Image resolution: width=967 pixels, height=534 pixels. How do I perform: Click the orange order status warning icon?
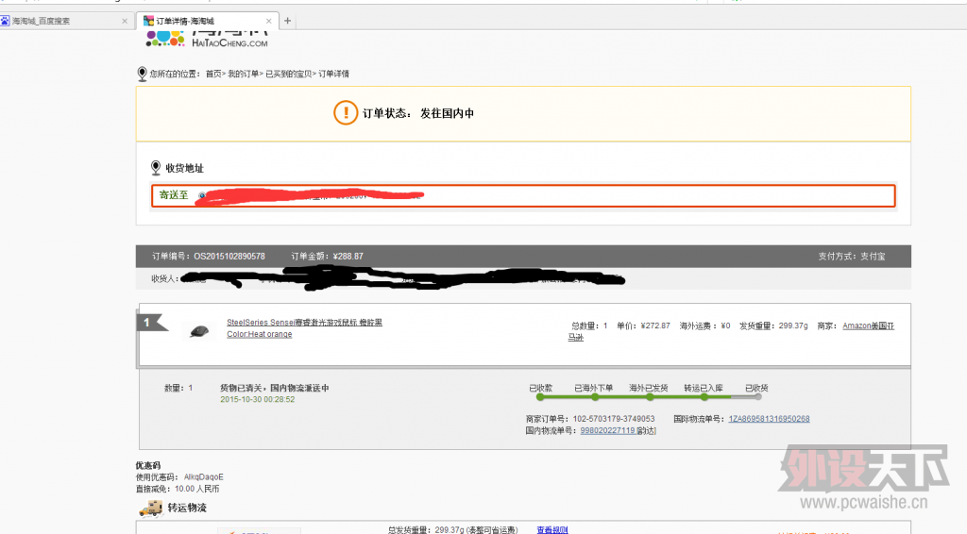click(x=346, y=112)
